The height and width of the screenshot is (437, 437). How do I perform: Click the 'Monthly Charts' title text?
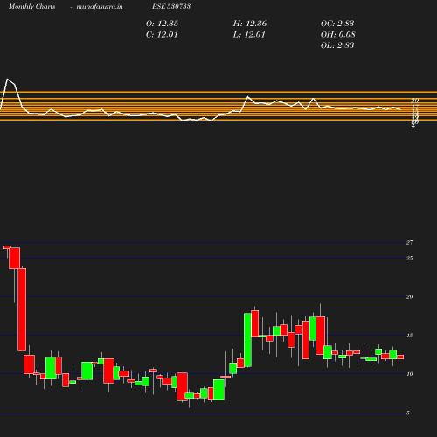click(x=32, y=6)
